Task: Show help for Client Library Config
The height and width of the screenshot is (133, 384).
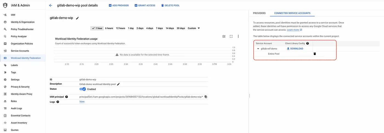Action: click(307, 44)
